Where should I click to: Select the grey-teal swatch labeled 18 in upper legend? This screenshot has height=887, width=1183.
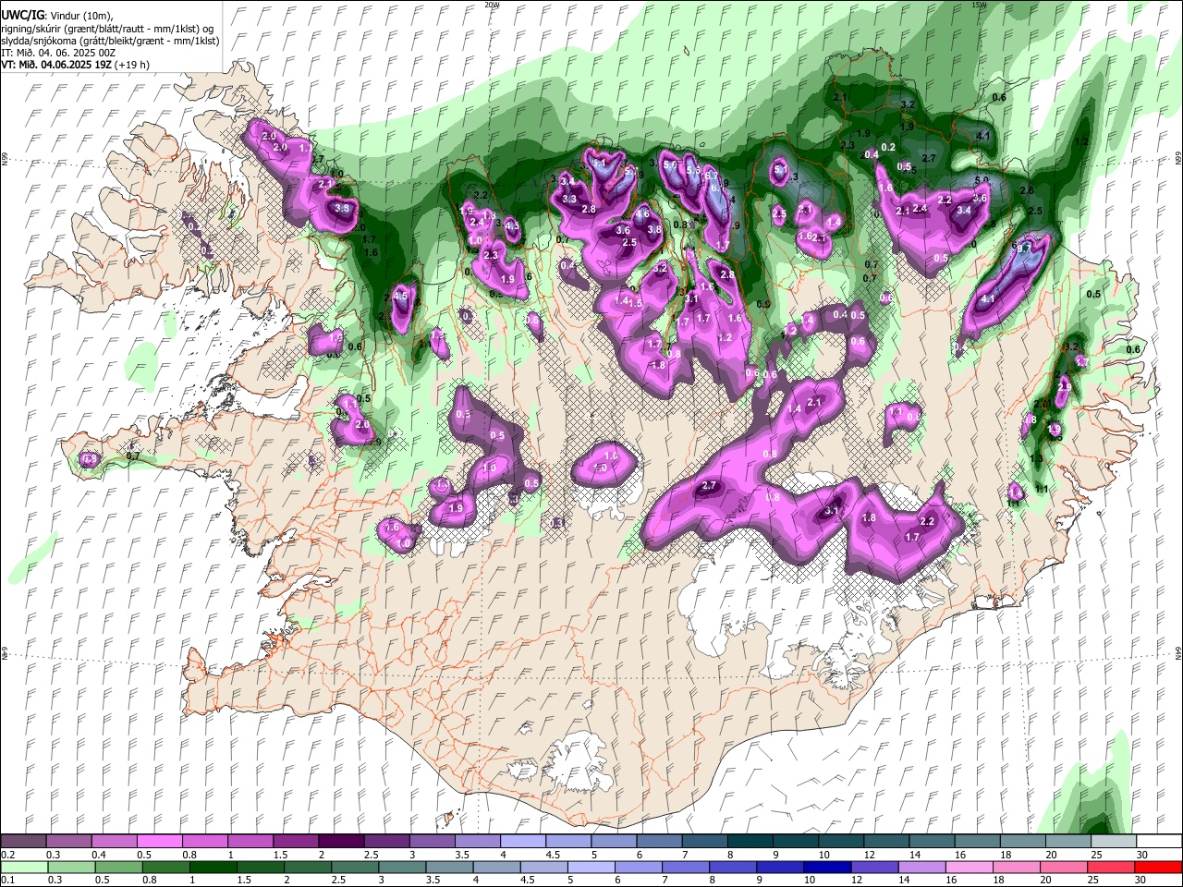1023,841
